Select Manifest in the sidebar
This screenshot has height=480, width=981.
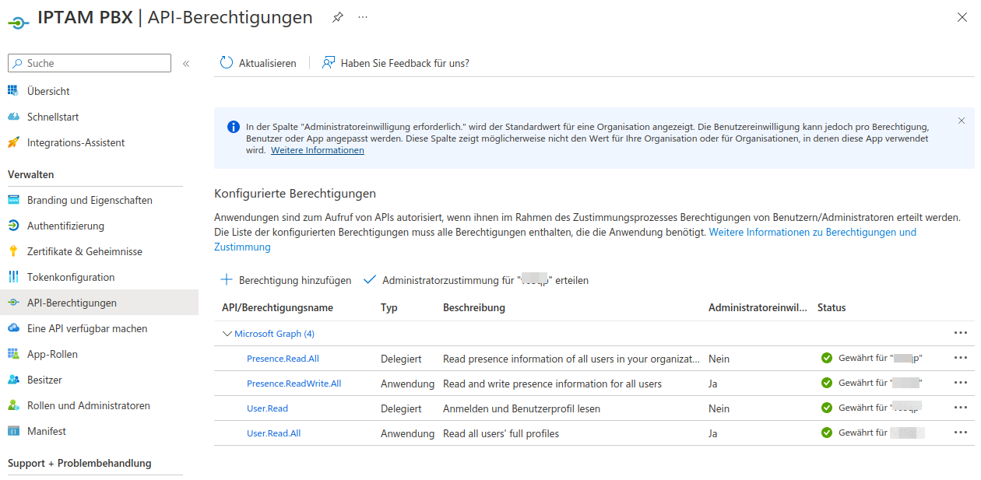coord(46,431)
